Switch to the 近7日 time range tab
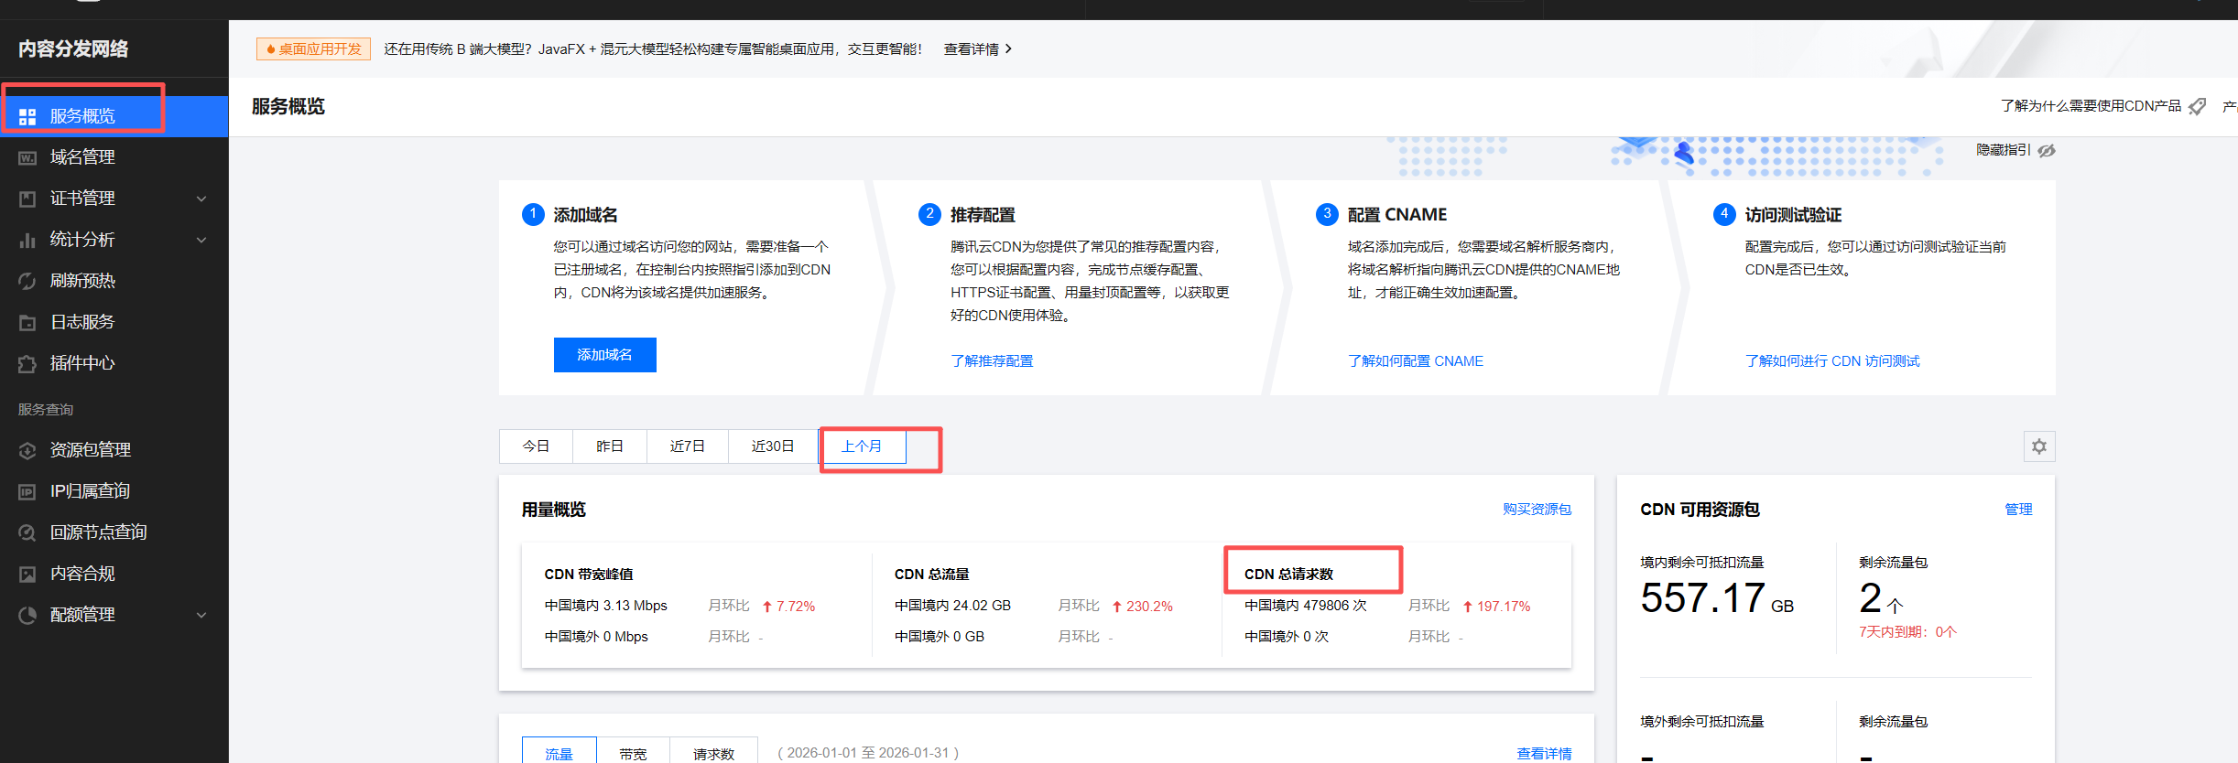The height and width of the screenshot is (763, 2238). click(687, 446)
